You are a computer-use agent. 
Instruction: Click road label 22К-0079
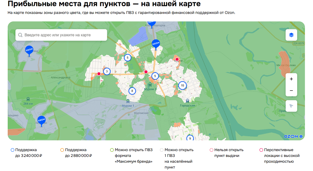pos(299,43)
